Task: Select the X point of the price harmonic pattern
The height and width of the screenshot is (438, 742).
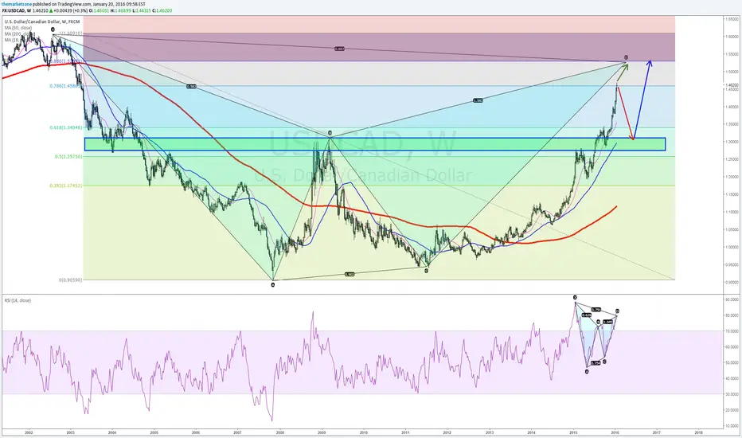Action: click(x=53, y=29)
